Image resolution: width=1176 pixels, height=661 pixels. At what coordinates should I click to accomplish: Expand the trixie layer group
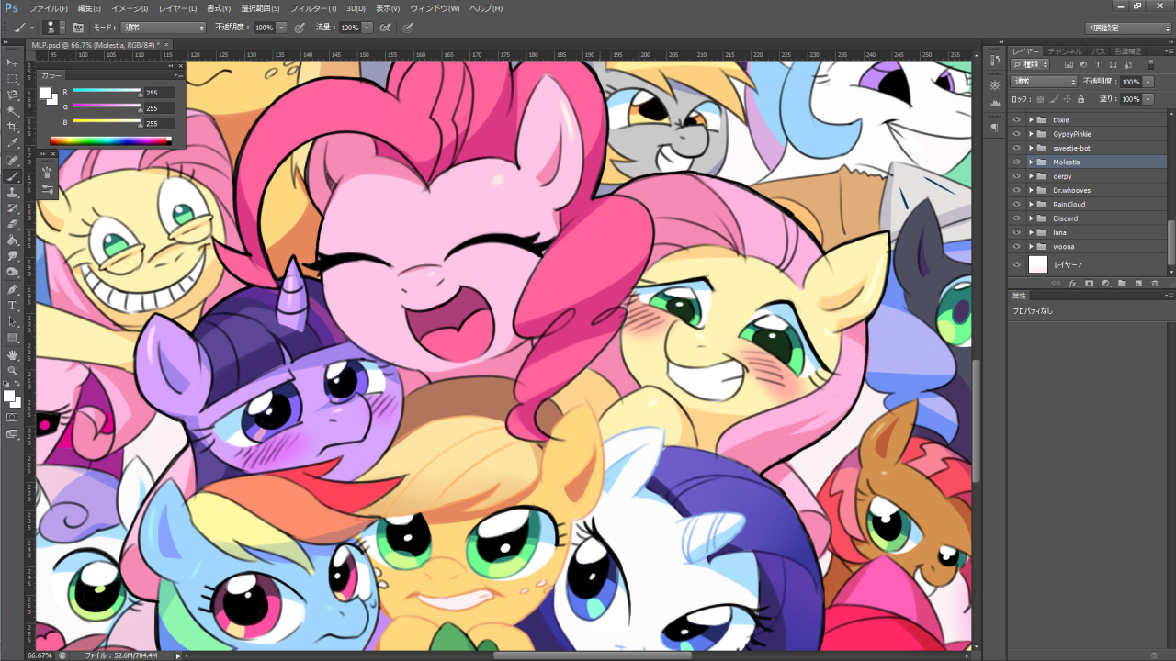1031,119
